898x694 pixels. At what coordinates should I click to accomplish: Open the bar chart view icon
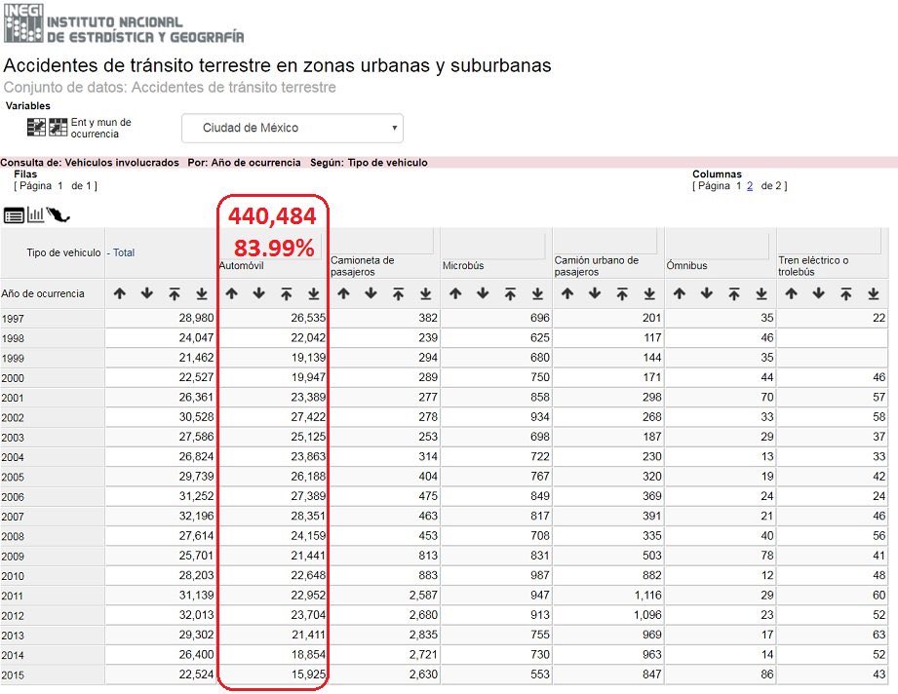[x=35, y=214]
